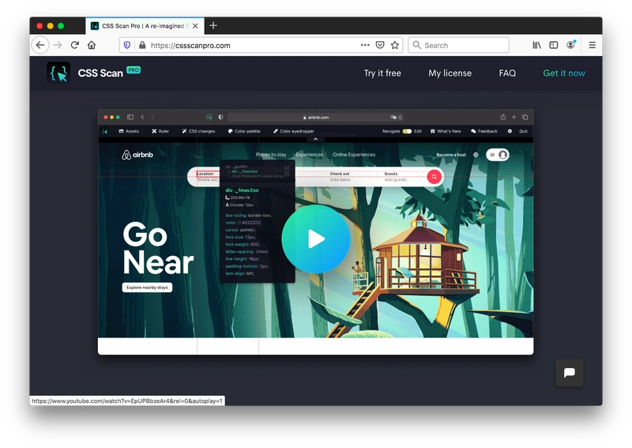The image size is (632, 448).
Task: Click into the Firefox Search field
Action: coord(459,45)
